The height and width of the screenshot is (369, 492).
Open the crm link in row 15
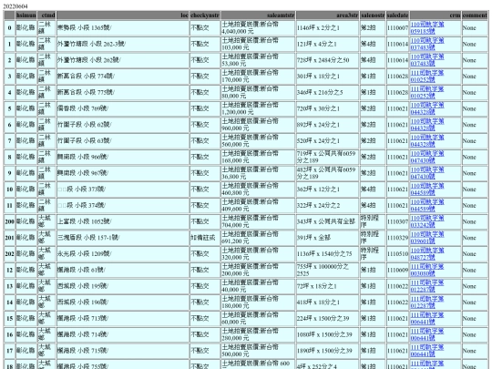pyautogui.click(x=427, y=319)
